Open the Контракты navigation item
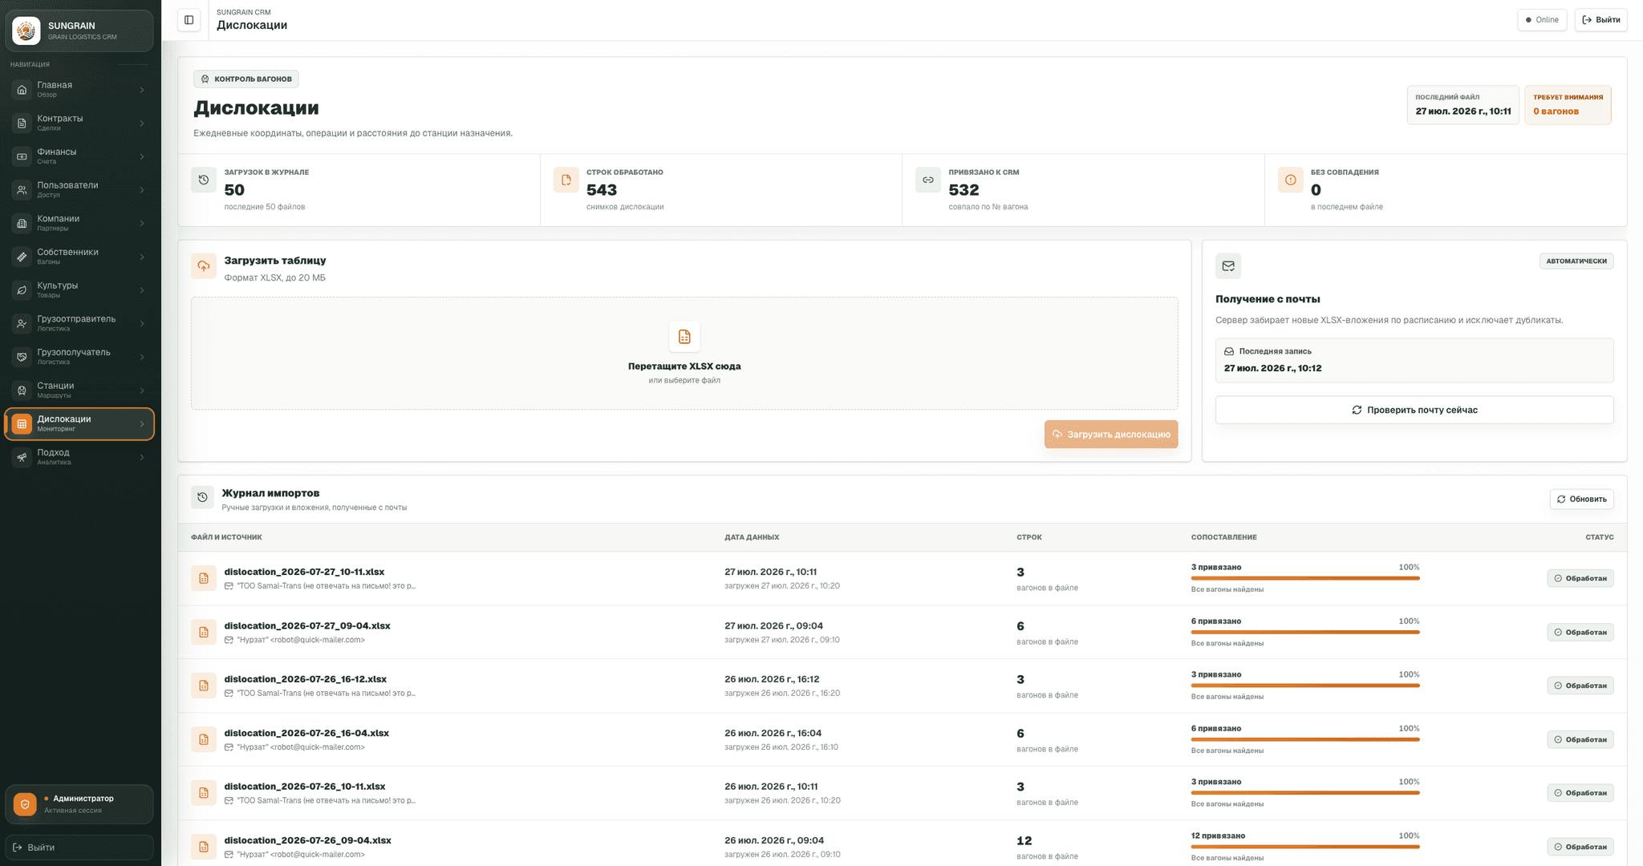The height and width of the screenshot is (866, 1643). pyautogui.click(x=79, y=123)
